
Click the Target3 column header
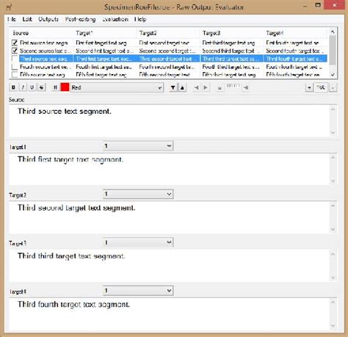pos(232,33)
